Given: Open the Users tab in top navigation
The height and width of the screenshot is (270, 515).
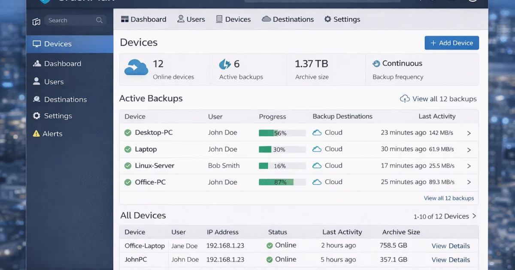Looking at the screenshot, I should click(x=191, y=19).
